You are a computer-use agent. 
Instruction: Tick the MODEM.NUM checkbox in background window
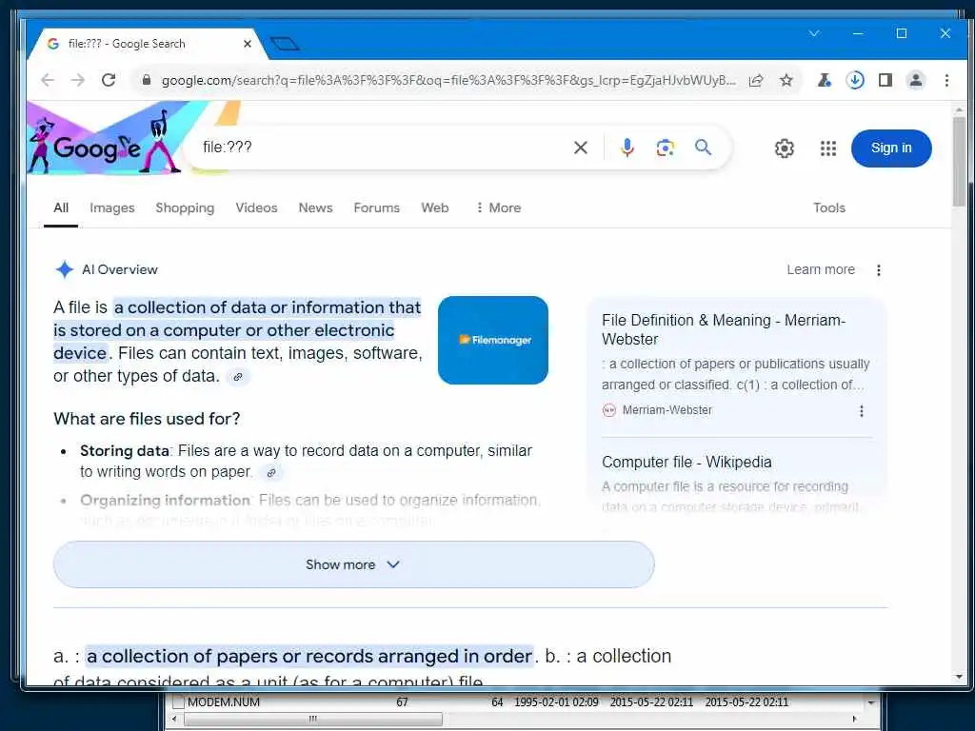[178, 702]
